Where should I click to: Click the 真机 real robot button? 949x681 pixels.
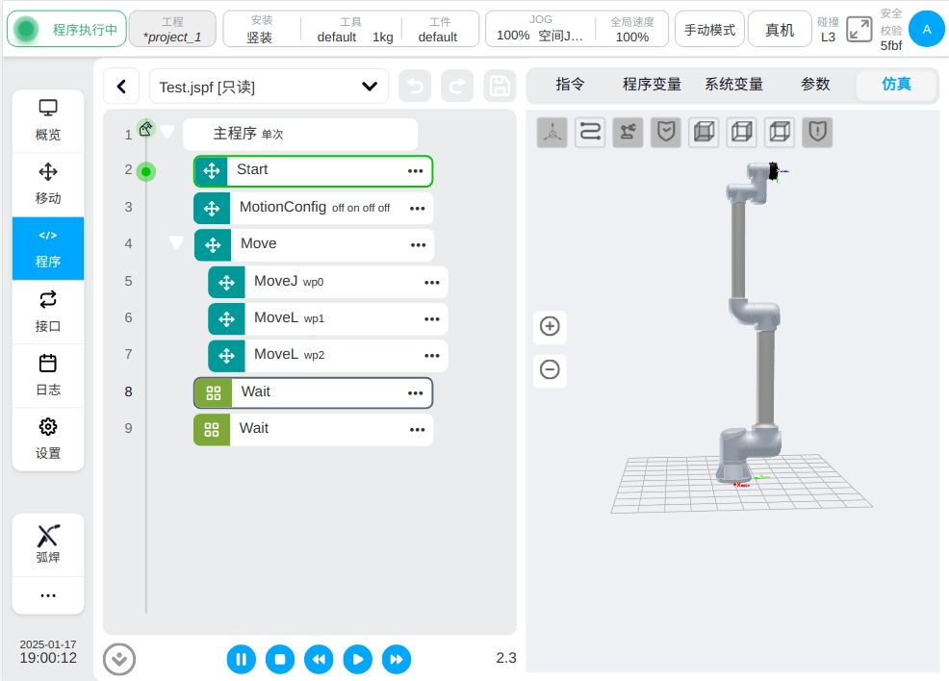click(x=780, y=30)
